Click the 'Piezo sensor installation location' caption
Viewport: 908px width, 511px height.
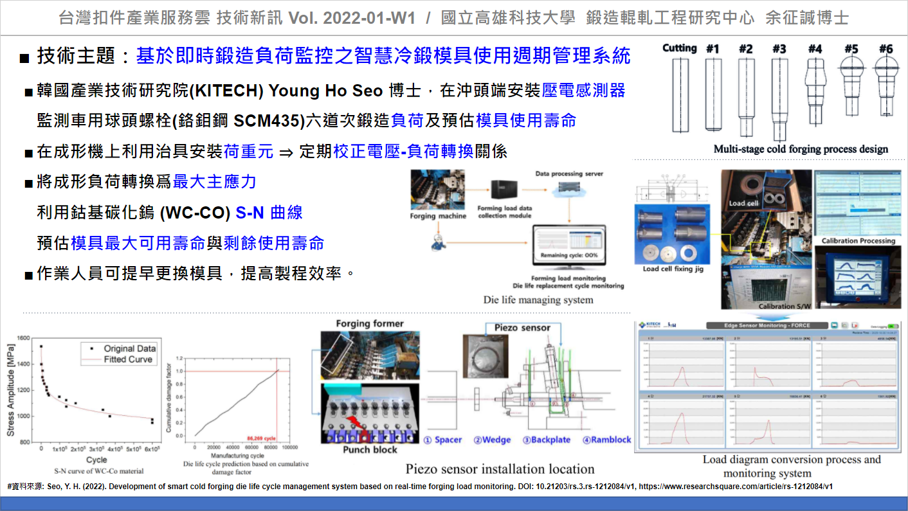click(x=500, y=469)
